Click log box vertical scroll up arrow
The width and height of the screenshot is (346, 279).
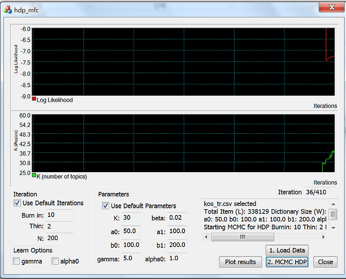tap(333, 204)
